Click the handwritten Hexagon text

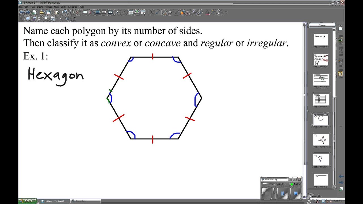(56, 76)
